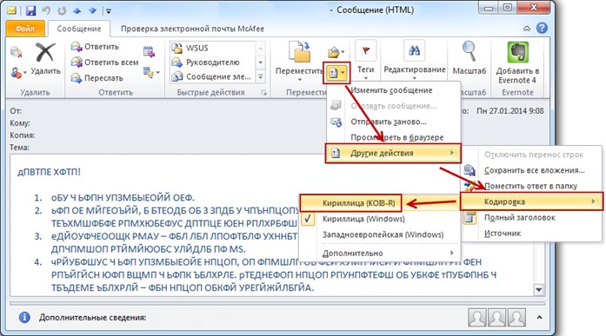Click the Другие действия menu item icon

tap(336, 153)
